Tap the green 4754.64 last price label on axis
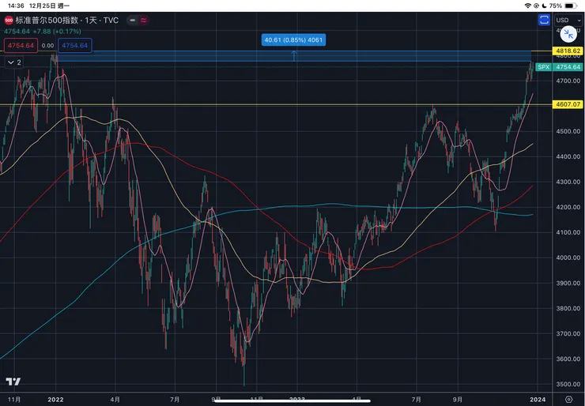585x406 pixels. 568,67
